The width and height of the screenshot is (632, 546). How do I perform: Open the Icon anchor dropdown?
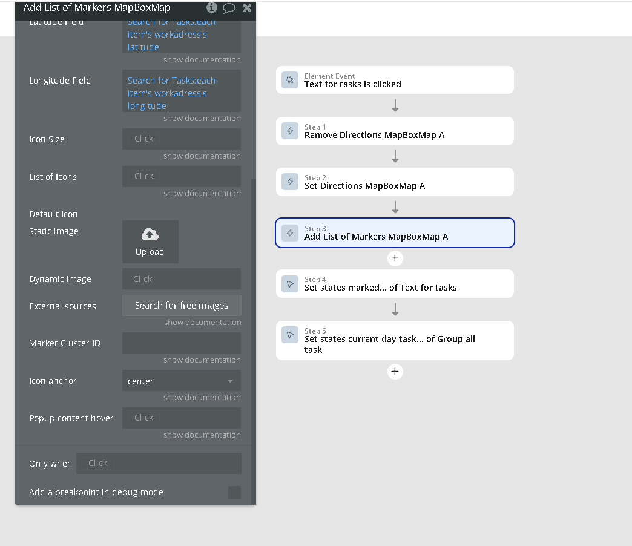pos(181,381)
